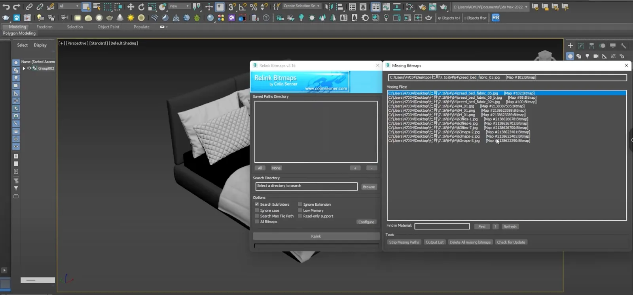Open Create Selection Set dropdown
633x295 pixels.
click(301, 6)
